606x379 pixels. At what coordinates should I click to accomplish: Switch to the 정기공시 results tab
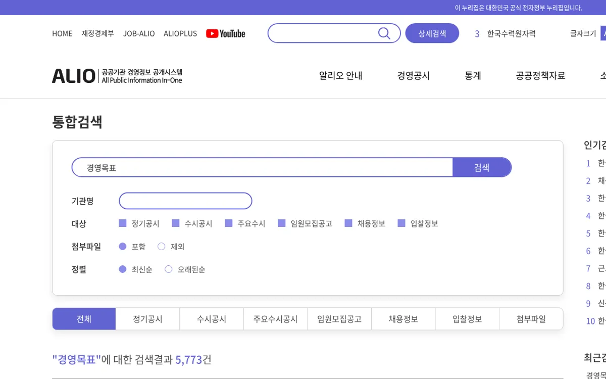pos(147,319)
